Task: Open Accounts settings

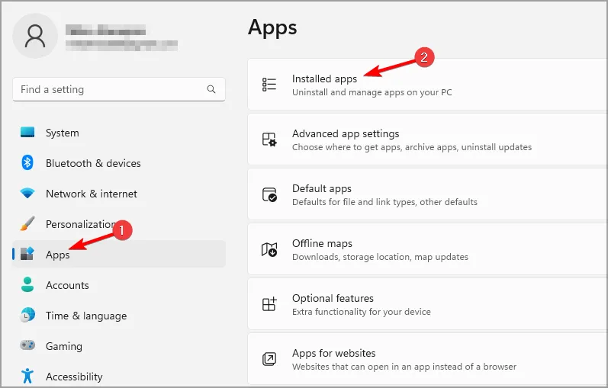Action: click(x=119, y=285)
